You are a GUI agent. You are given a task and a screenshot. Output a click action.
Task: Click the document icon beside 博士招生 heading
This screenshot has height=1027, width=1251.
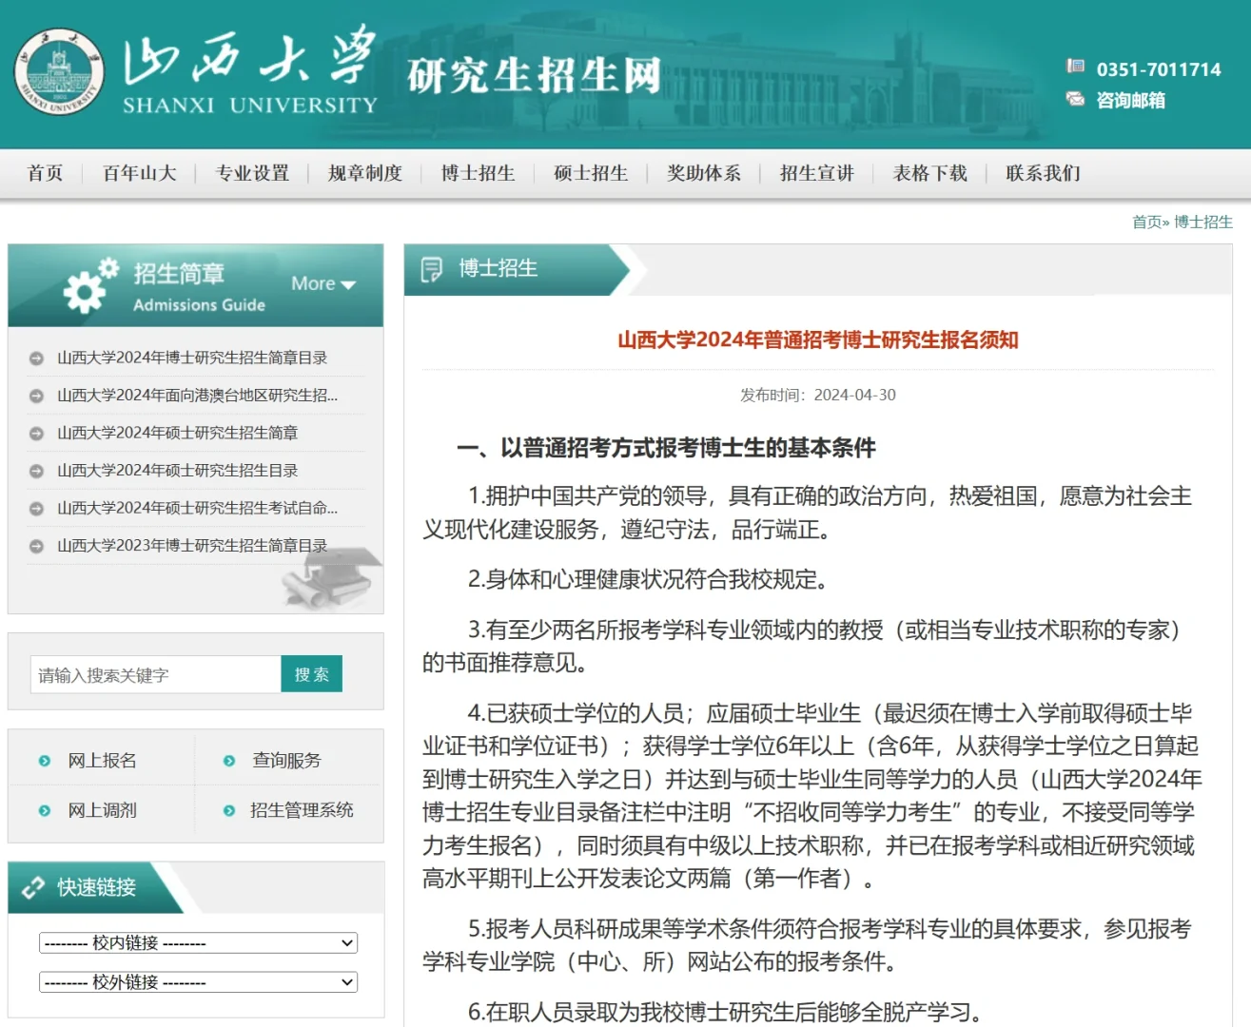coord(431,270)
